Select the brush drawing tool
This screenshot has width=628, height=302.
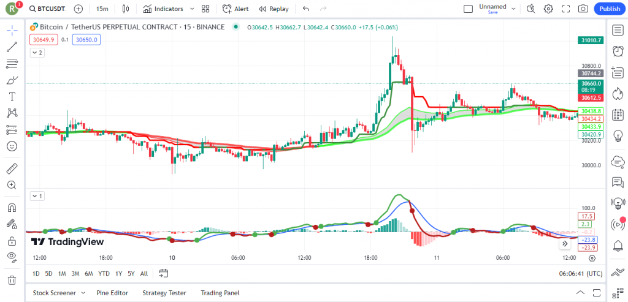(x=12, y=80)
